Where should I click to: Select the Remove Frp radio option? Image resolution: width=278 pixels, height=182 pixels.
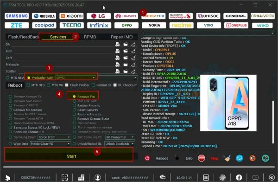pyautogui.click(x=74, y=97)
